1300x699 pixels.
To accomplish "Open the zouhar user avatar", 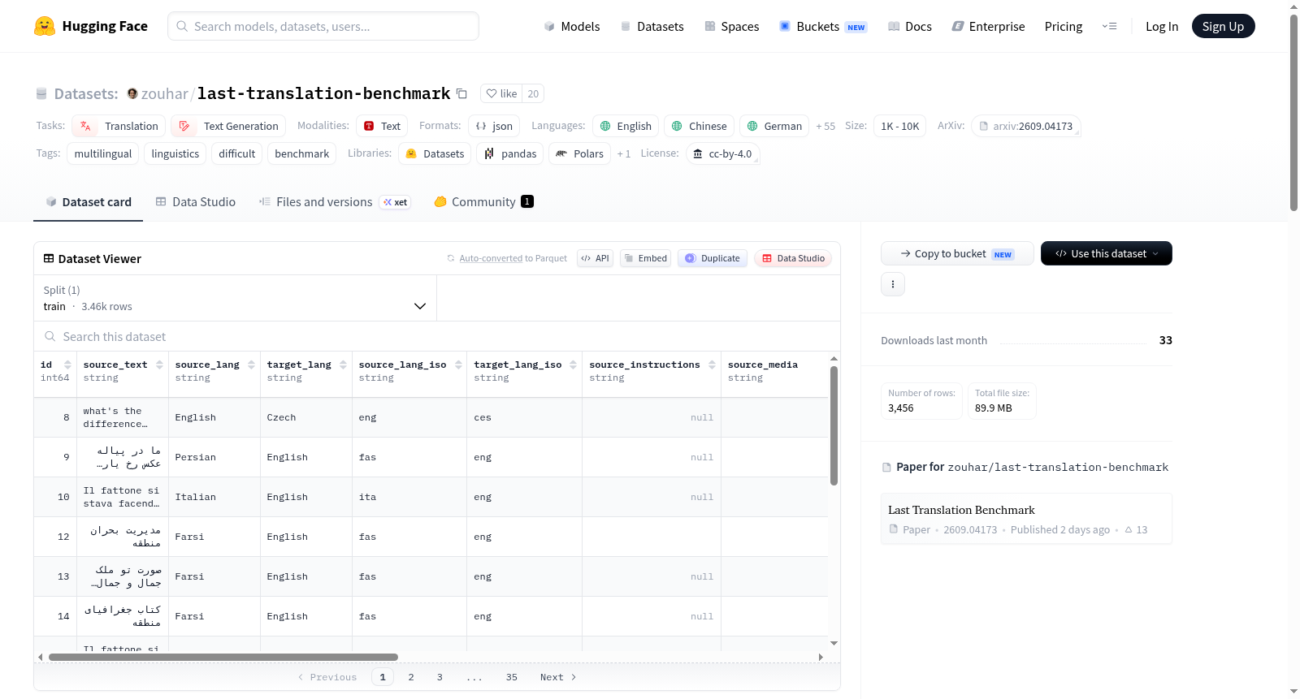I will coord(132,93).
